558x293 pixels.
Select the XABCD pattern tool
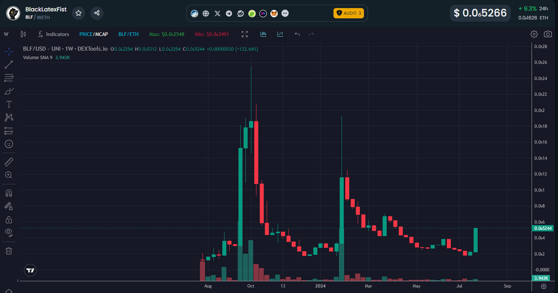click(8, 118)
